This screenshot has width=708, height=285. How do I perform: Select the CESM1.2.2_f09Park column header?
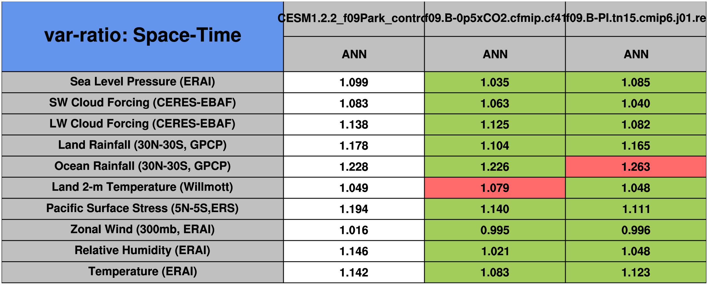click(x=354, y=19)
